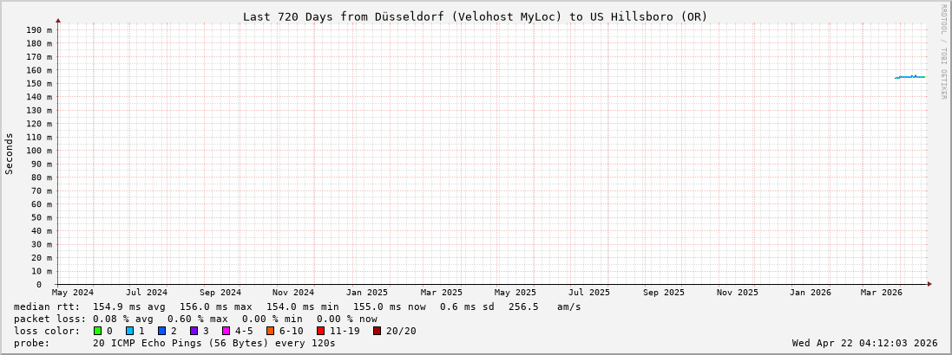Click the timestamp Wed Apr 22 2026

[x=864, y=343]
